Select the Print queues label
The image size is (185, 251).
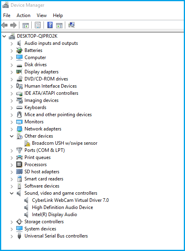(x=38, y=157)
